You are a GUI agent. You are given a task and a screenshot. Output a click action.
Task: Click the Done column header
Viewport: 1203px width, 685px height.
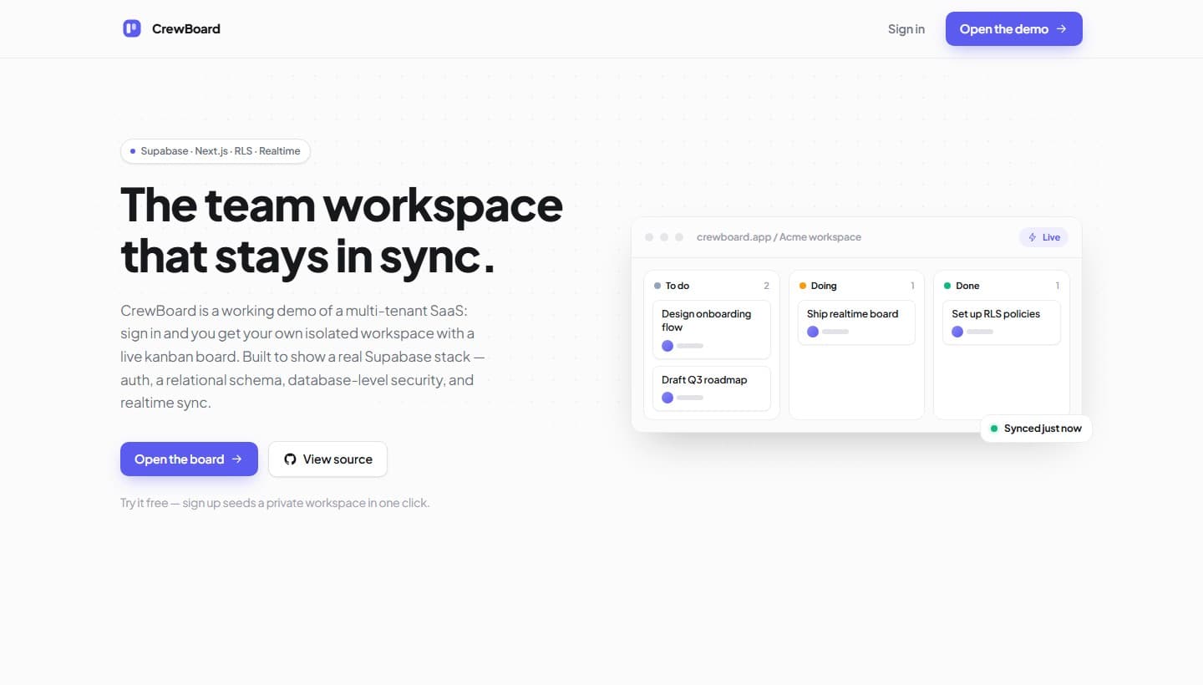pos(1002,286)
